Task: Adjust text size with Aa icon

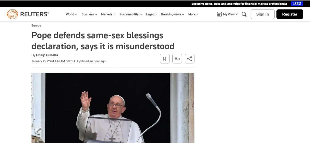Action: pos(177,59)
